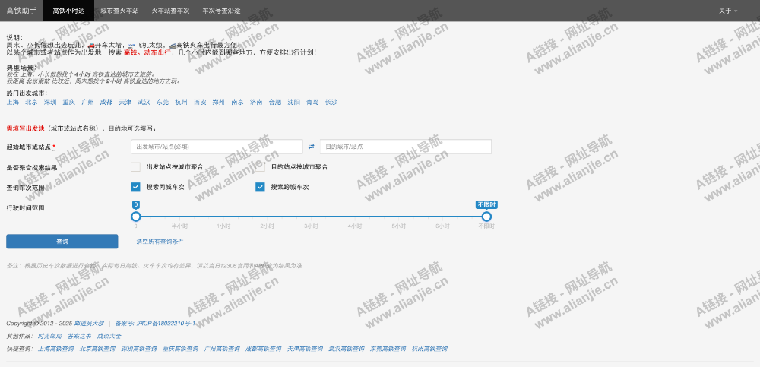The image size is (760, 367).
Task: Select 郑州 from popular departure cities
Action: click(x=219, y=103)
